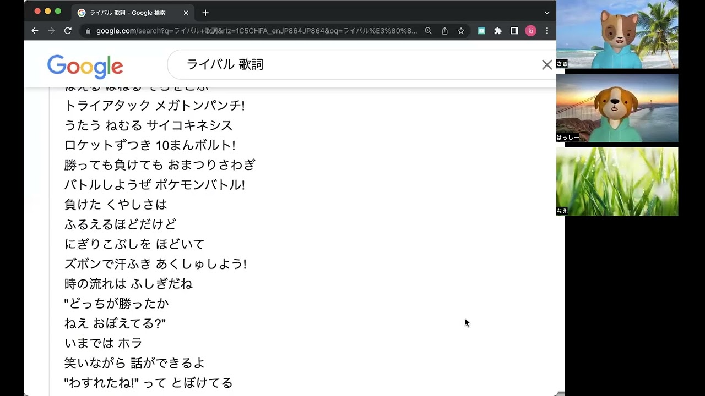Go back to the previous page
This screenshot has width=705, height=396.
pyautogui.click(x=35, y=31)
